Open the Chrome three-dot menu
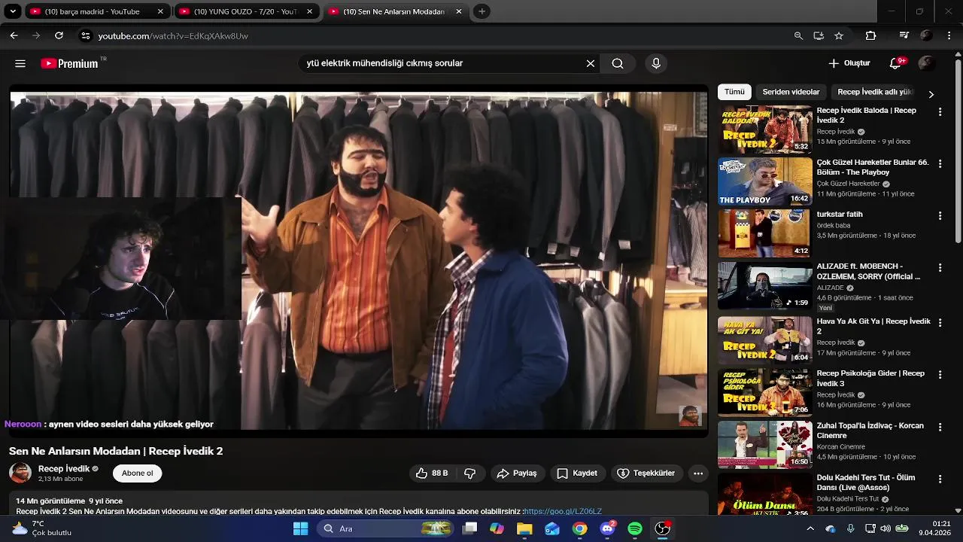This screenshot has width=963, height=542. pos(949,35)
